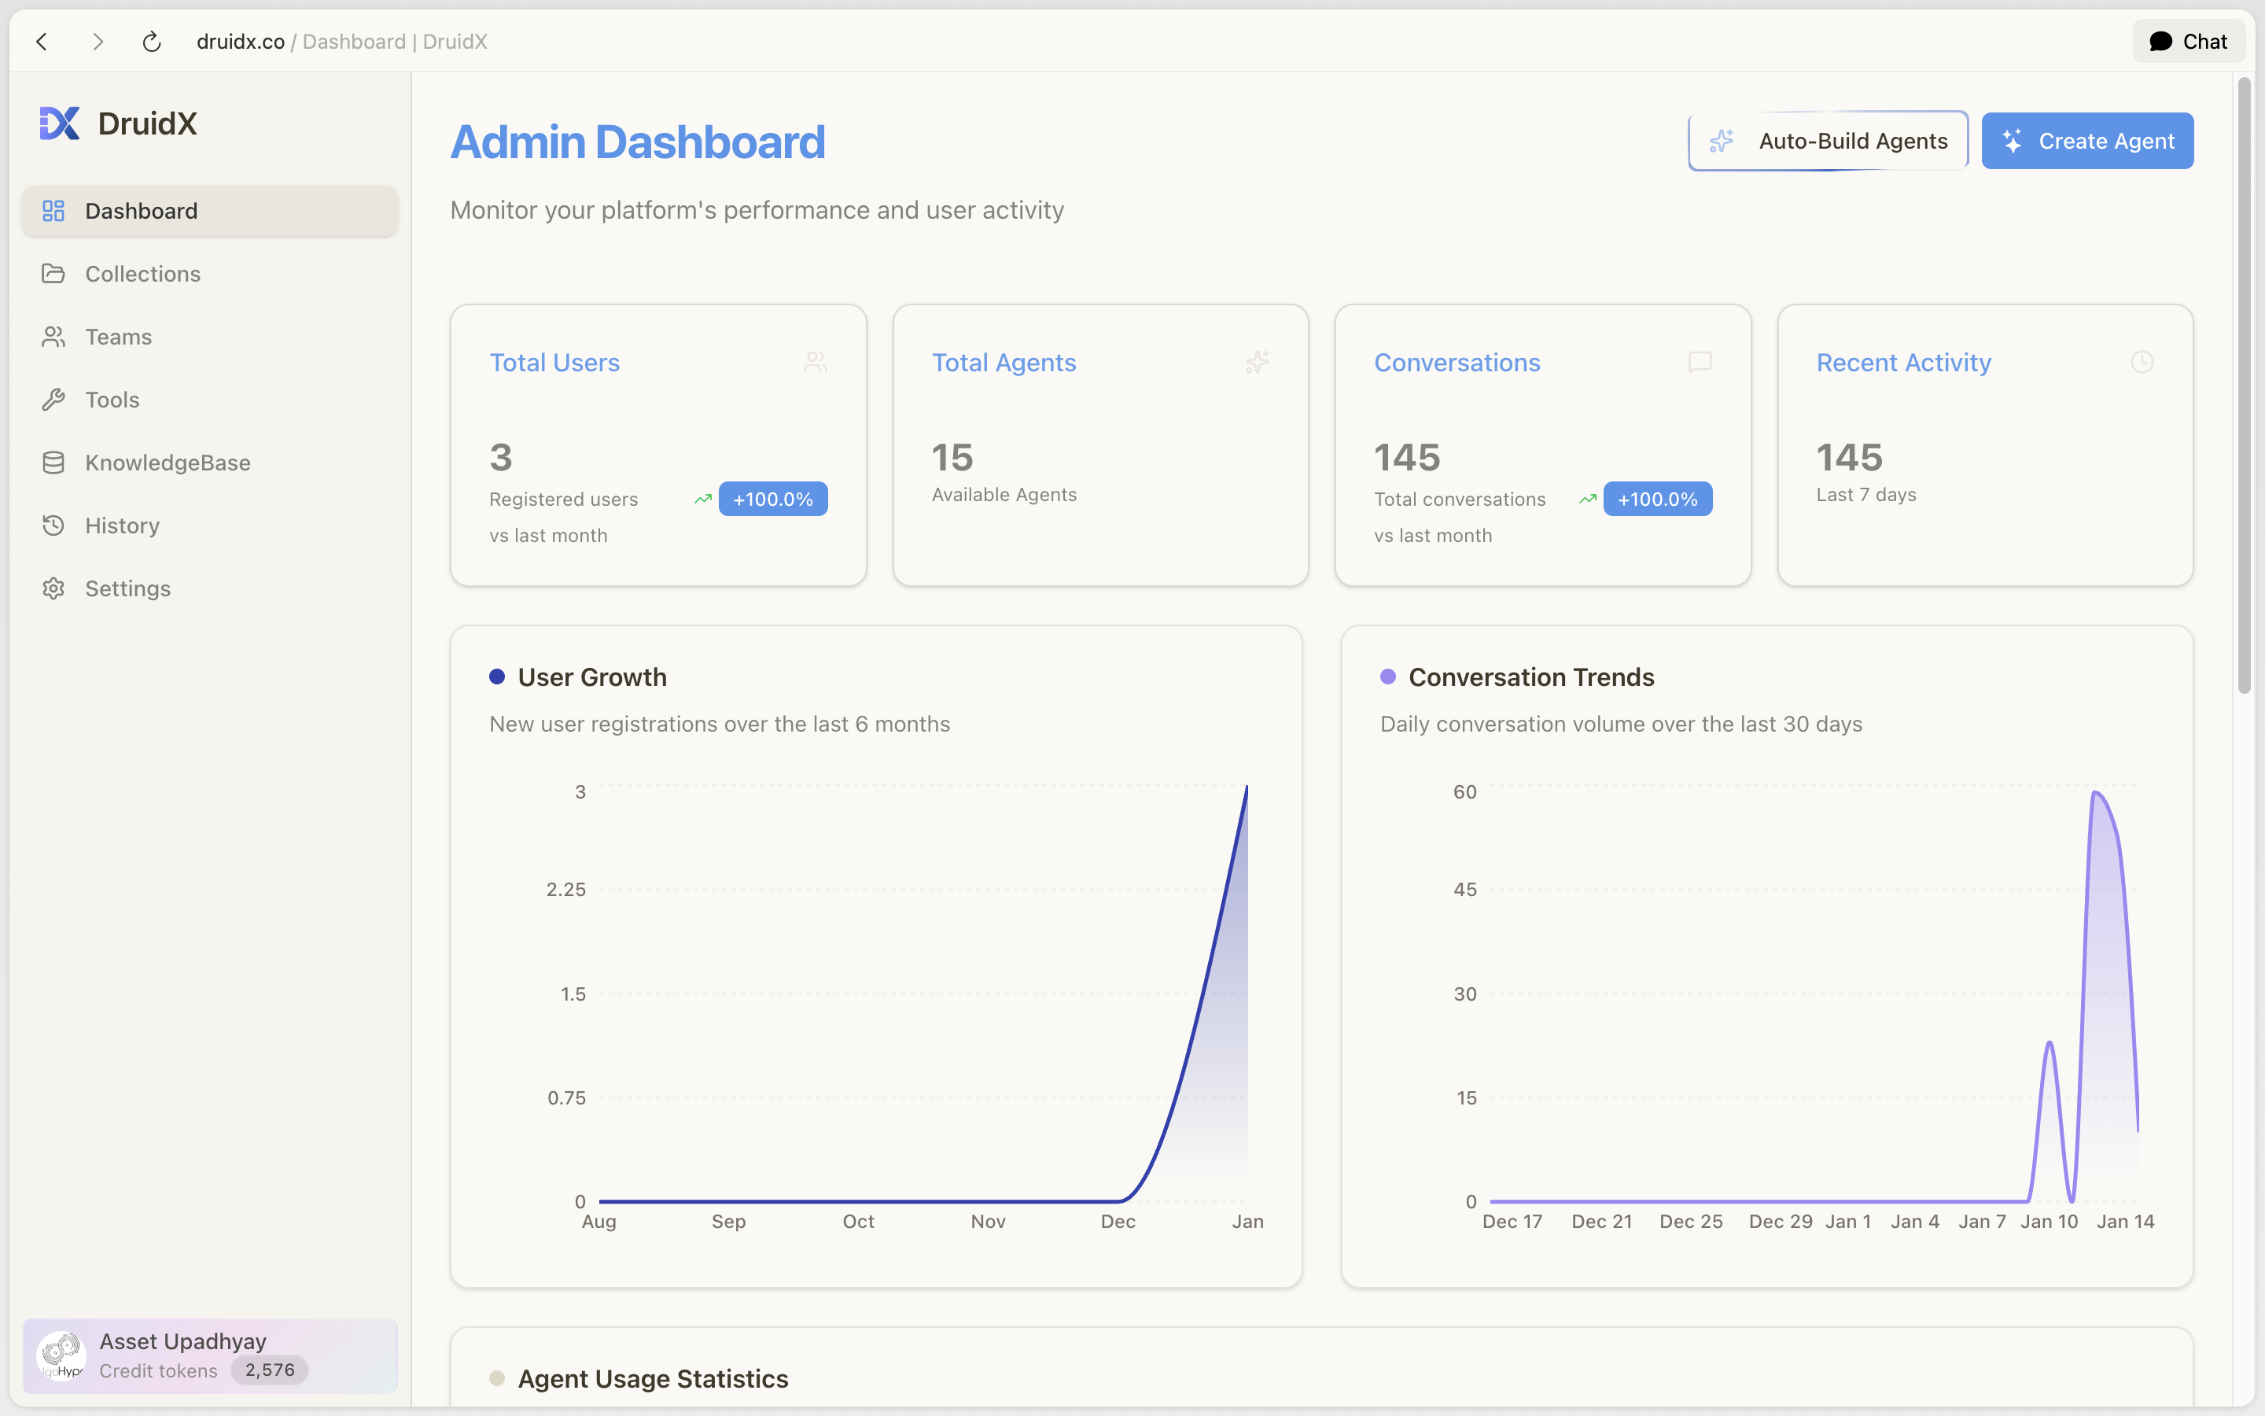Click the DruidX logo icon
This screenshot has height=1416, width=2265.
coord(59,124)
